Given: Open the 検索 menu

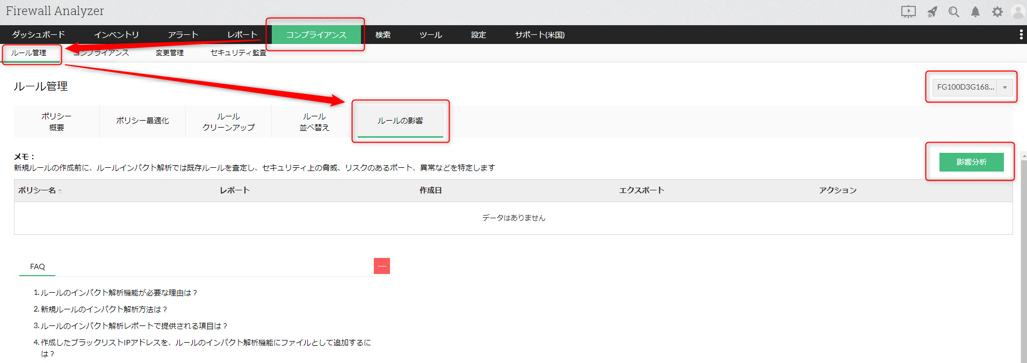Looking at the screenshot, I should pos(383,35).
